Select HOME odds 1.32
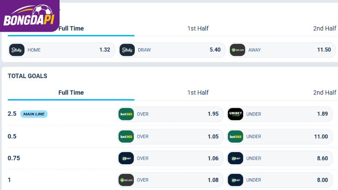Image resolution: width=338 pixels, height=190 pixels. coord(61,50)
